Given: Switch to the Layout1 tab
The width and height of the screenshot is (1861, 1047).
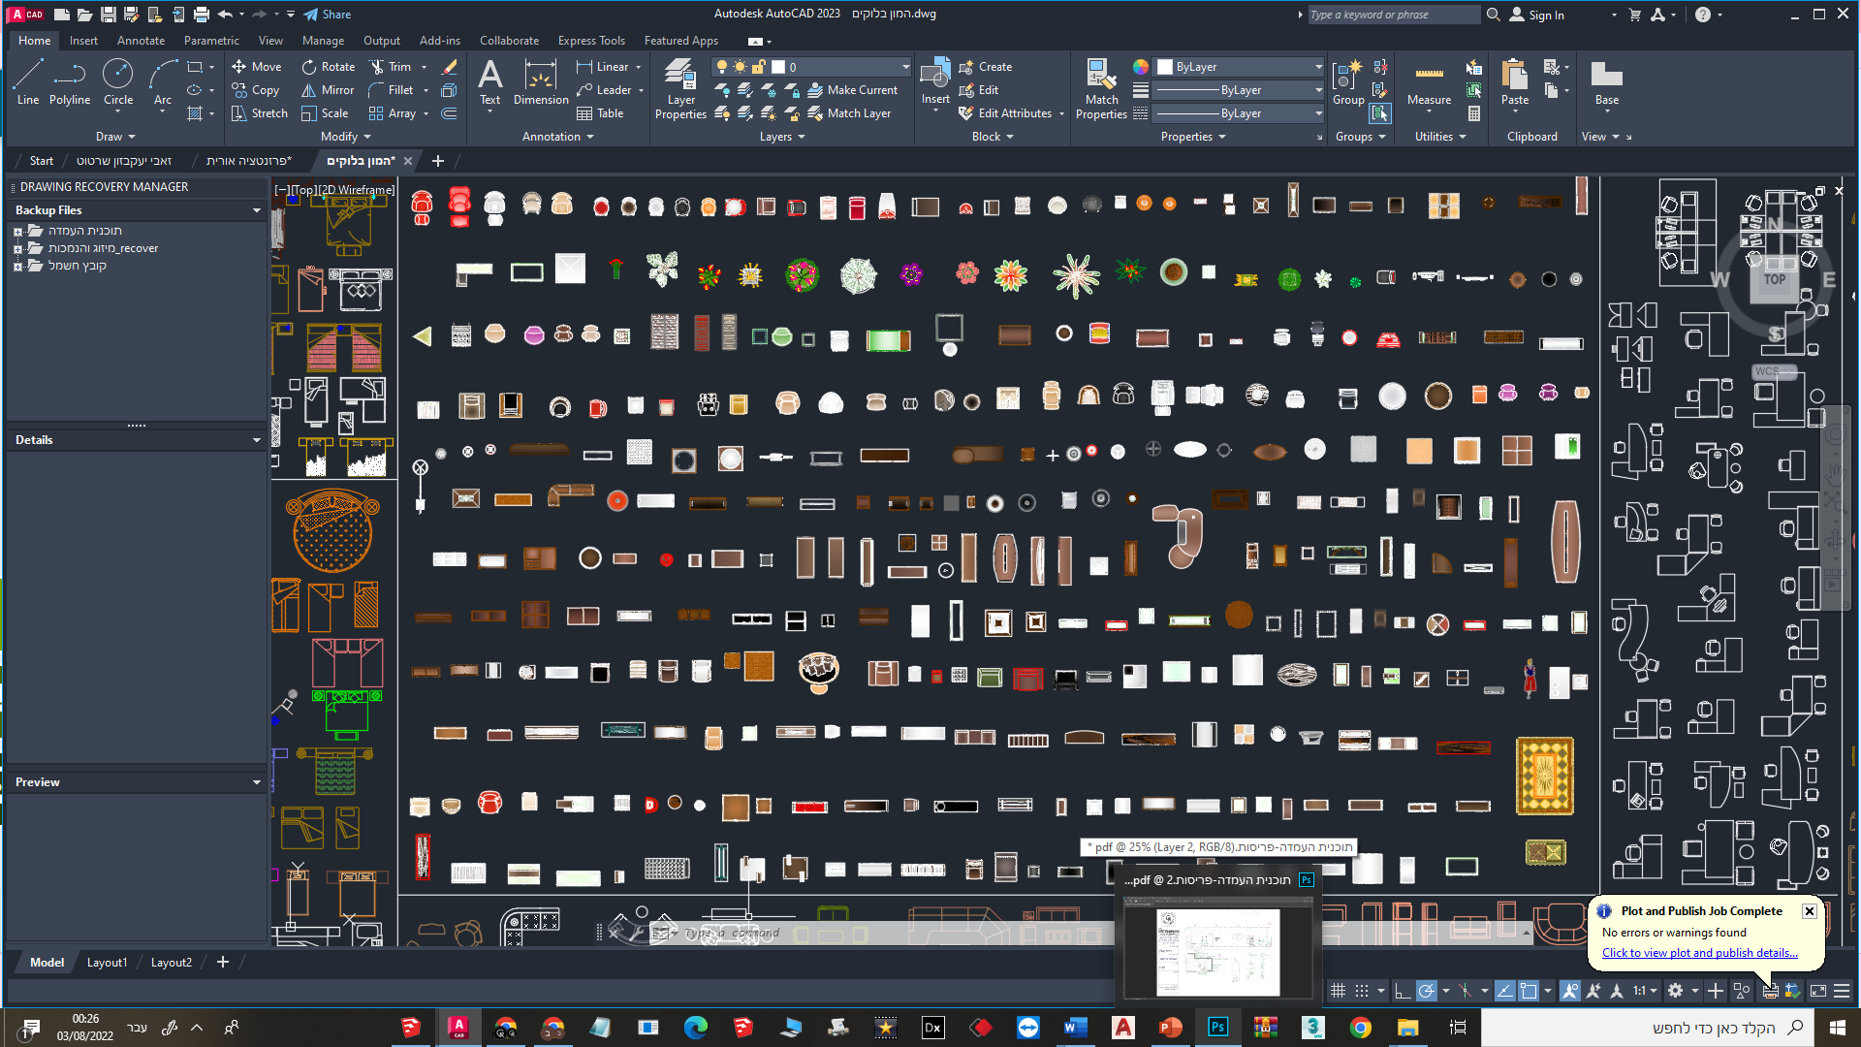Looking at the screenshot, I should [107, 962].
